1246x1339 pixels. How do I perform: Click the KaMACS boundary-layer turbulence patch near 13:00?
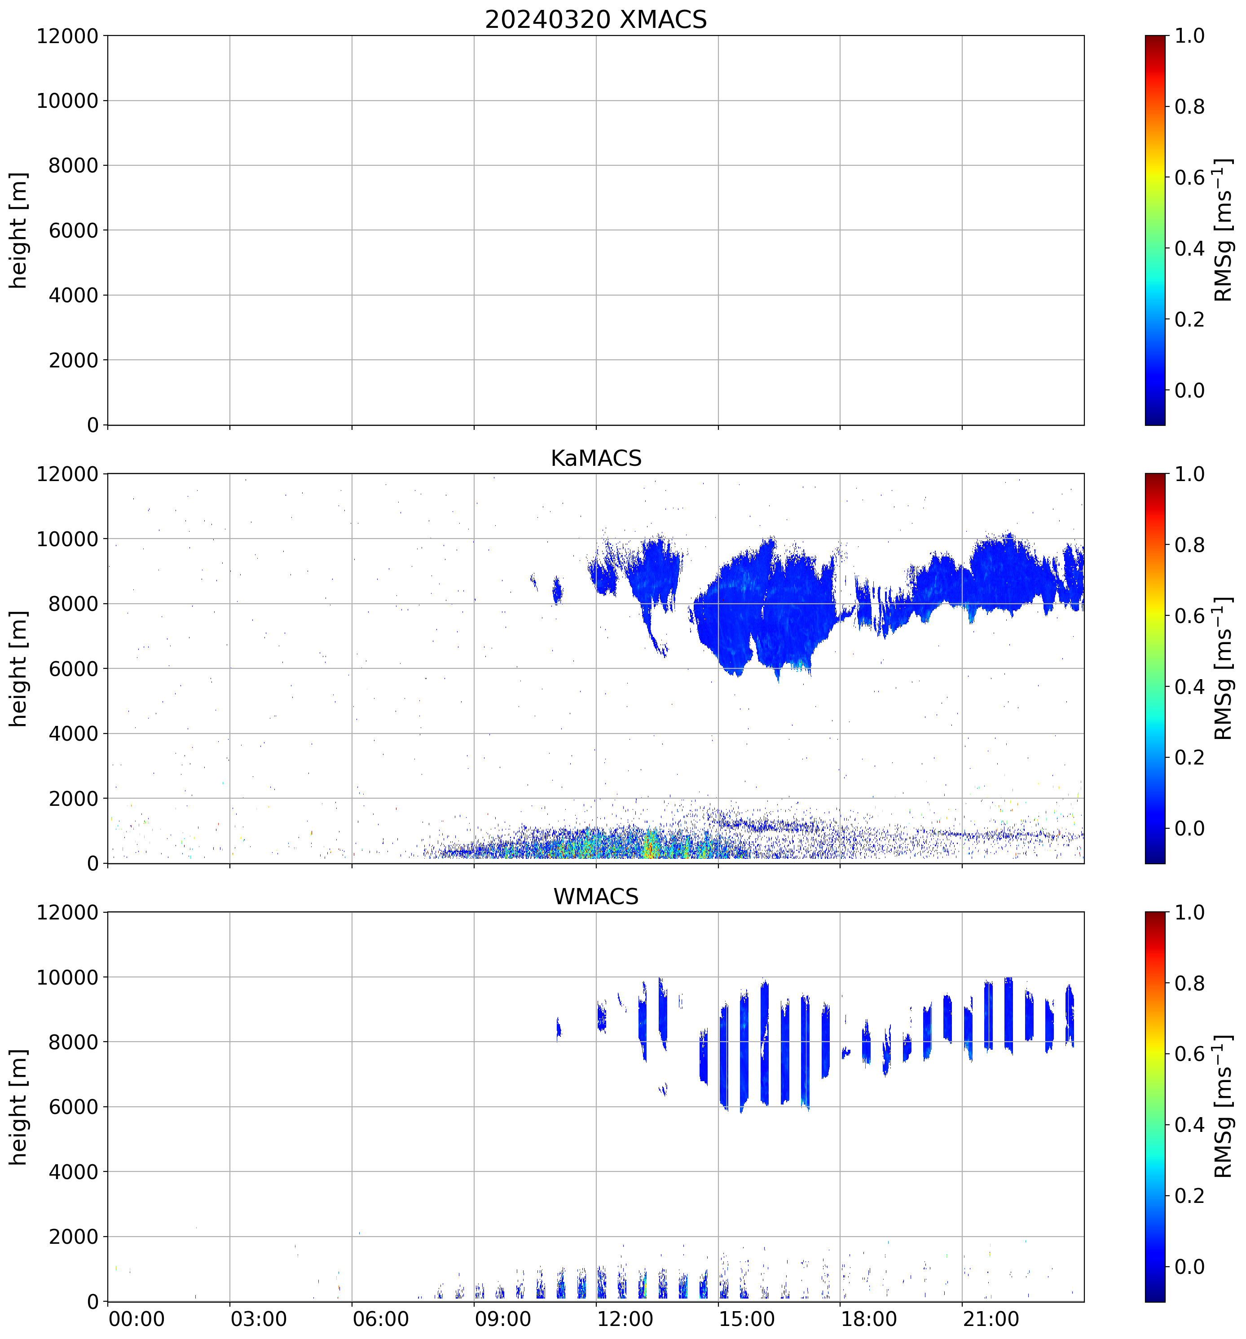coord(650,845)
